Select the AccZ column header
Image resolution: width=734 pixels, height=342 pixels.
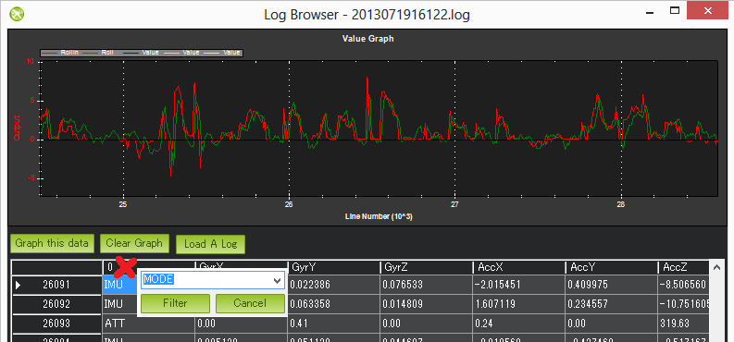click(683, 268)
